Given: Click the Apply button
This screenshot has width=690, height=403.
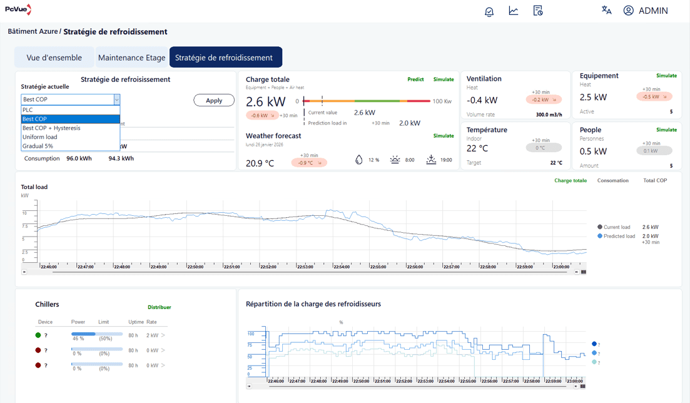Looking at the screenshot, I should tap(214, 100).
